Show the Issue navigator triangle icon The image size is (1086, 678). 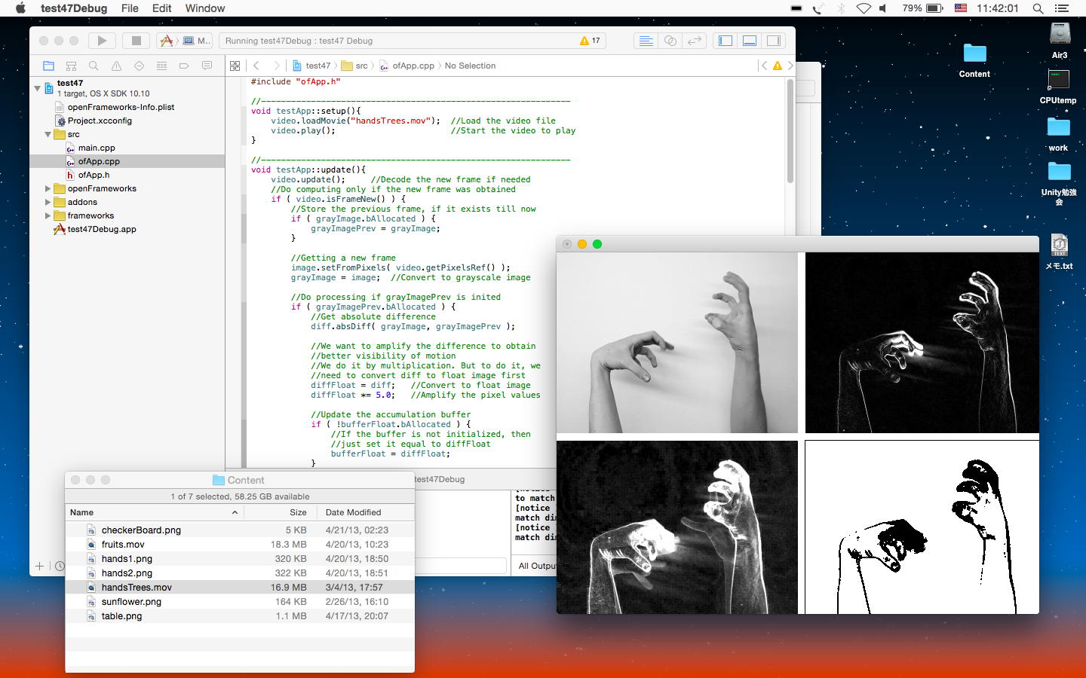click(116, 66)
